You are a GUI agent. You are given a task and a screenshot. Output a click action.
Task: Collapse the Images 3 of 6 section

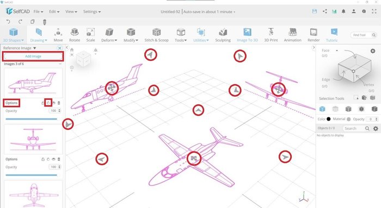60,64
